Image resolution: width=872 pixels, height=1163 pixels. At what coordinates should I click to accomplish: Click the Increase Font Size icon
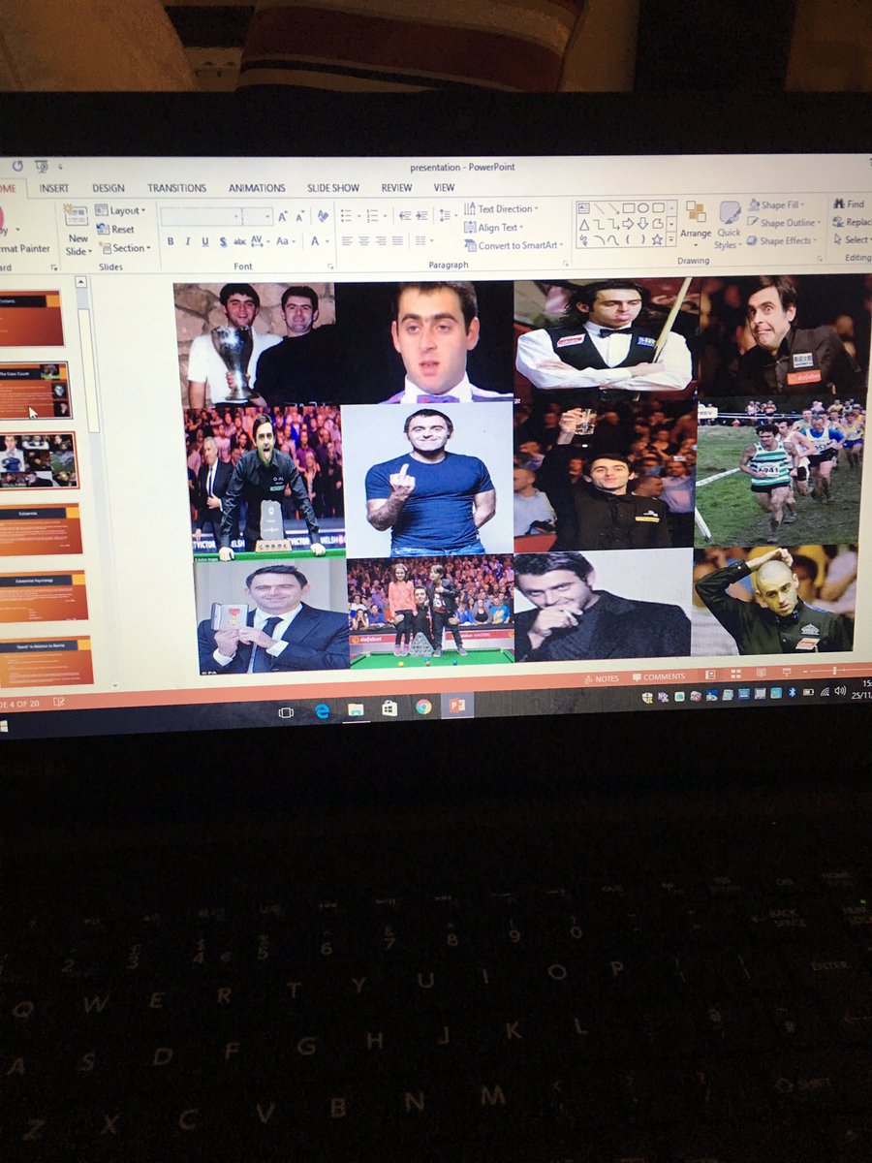click(282, 216)
